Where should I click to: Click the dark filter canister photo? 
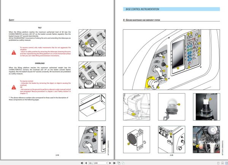tap(206, 107)
